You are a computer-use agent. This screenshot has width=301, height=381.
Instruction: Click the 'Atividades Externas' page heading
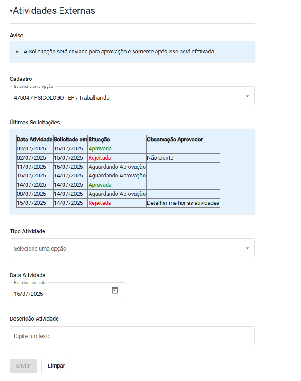(53, 11)
